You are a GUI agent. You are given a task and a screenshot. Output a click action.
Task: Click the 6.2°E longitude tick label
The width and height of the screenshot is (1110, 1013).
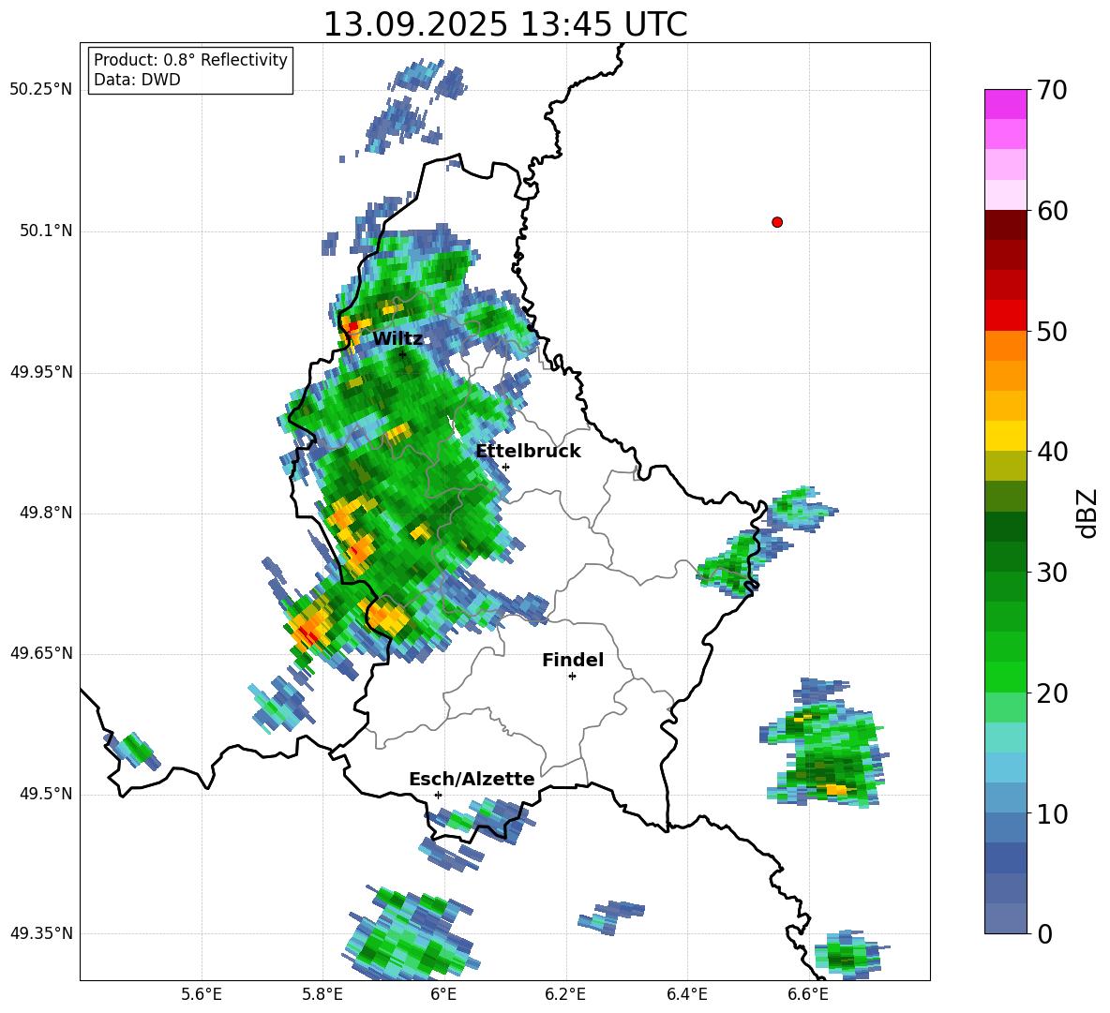click(565, 994)
